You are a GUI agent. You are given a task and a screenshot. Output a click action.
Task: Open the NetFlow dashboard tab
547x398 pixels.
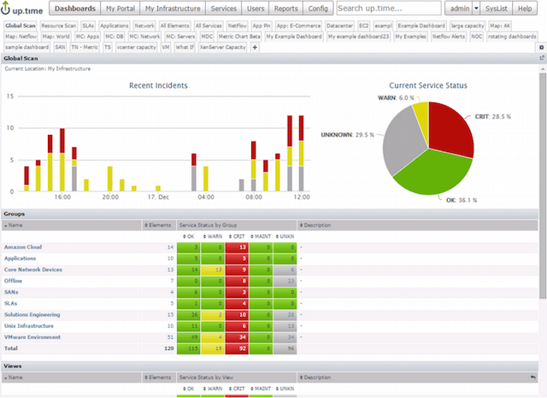tap(238, 26)
